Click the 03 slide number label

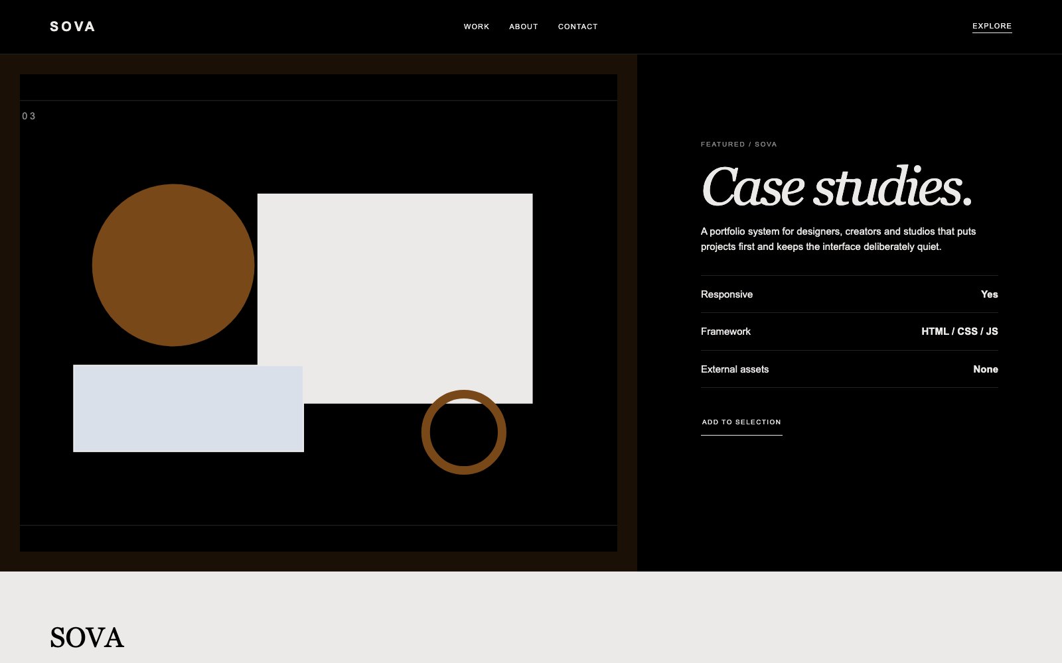(29, 116)
